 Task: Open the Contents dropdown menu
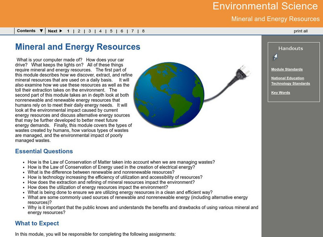point(30,31)
